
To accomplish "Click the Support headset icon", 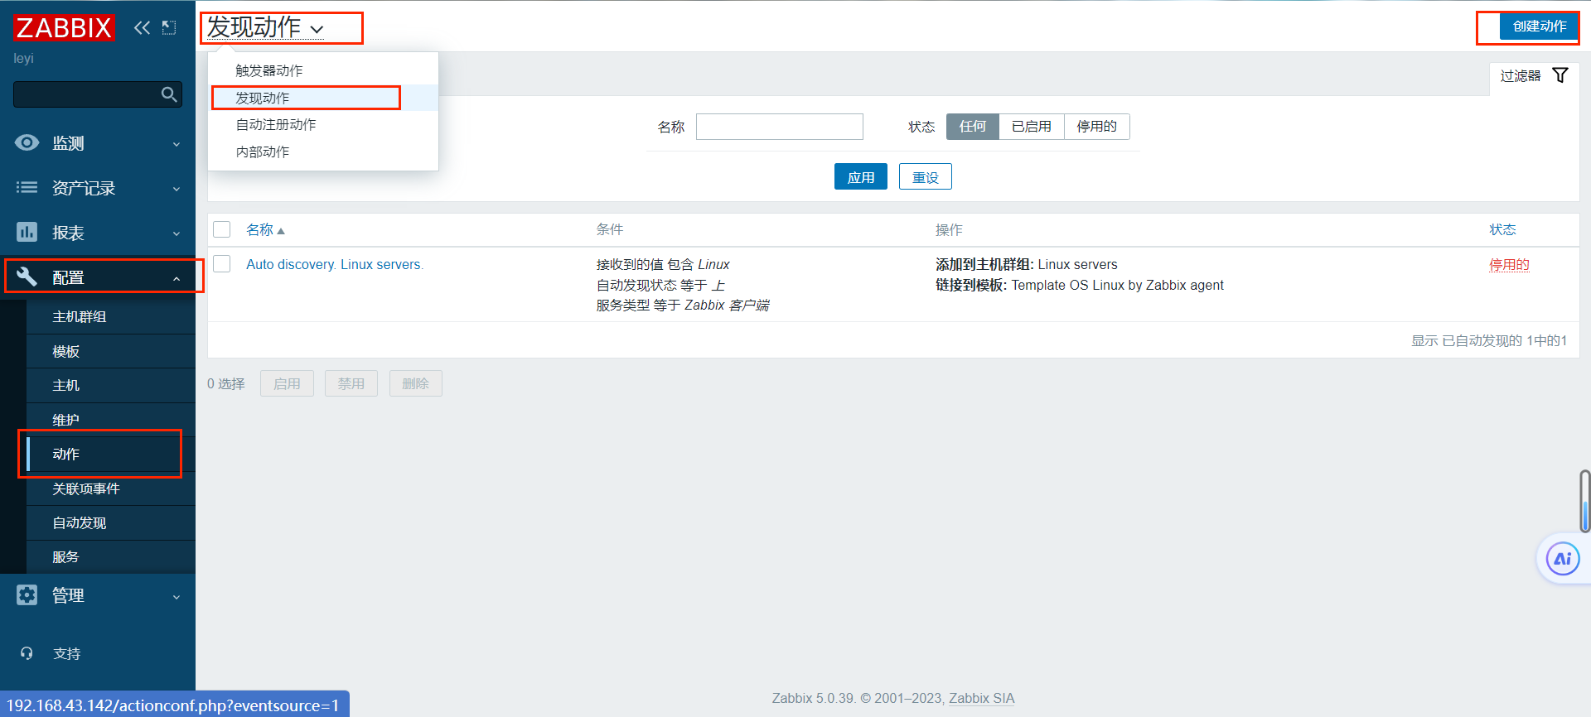I will click(x=27, y=653).
